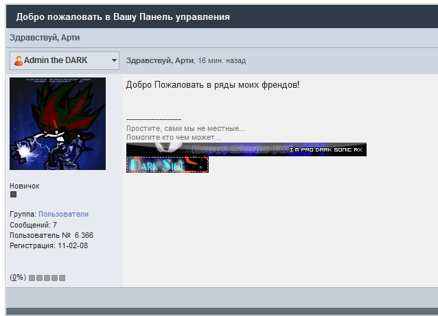Click the Регистрация: 11-02-08 date
The height and width of the screenshot is (316, 438).
[49, 245]
